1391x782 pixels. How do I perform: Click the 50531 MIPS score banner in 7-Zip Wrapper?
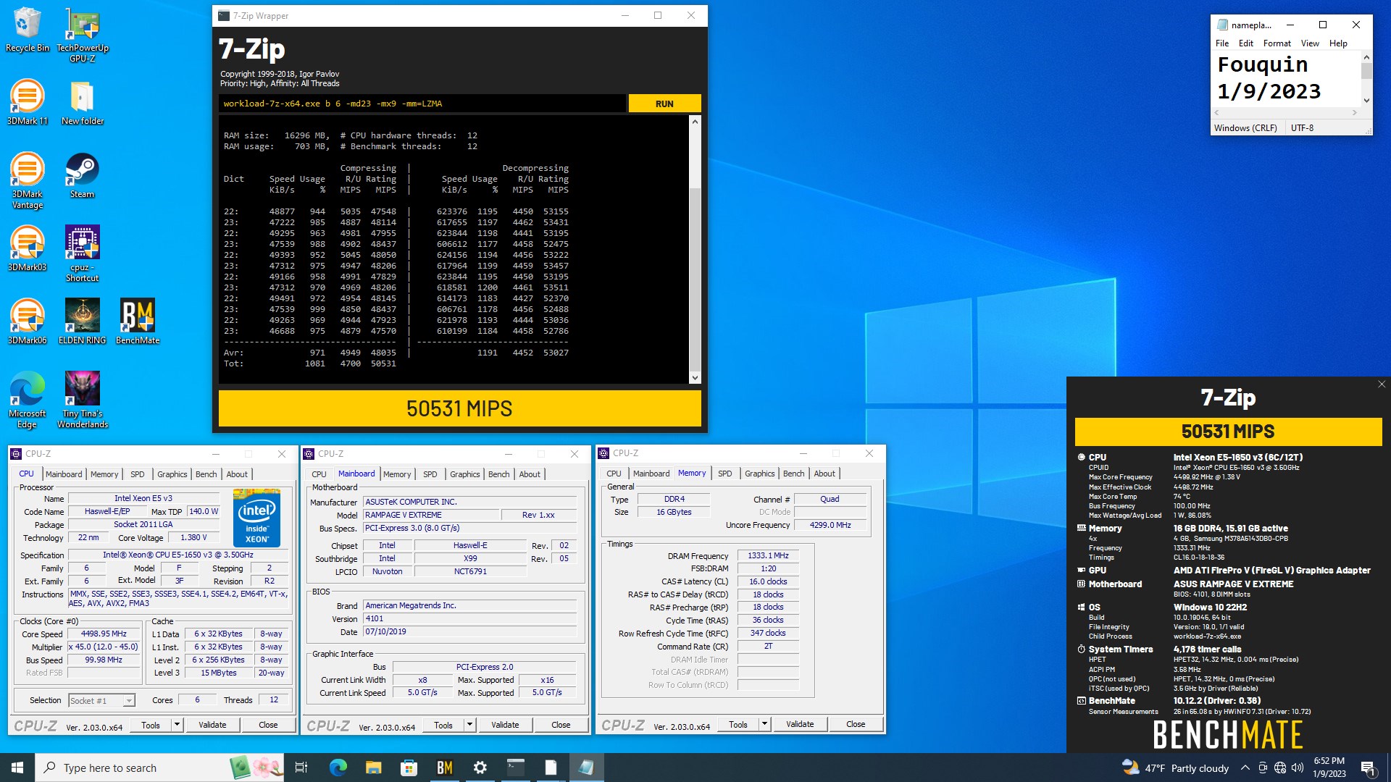pyautogui.click(x=459, y=408)
